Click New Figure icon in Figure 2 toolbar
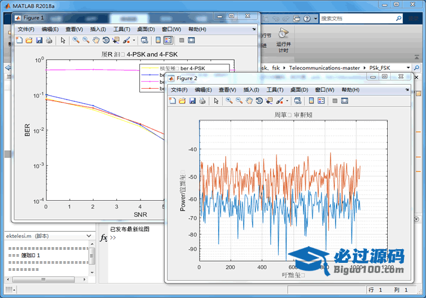 coord(173,101)
